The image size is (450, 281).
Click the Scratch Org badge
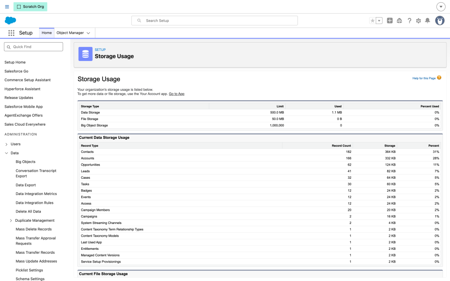(30, 7)
